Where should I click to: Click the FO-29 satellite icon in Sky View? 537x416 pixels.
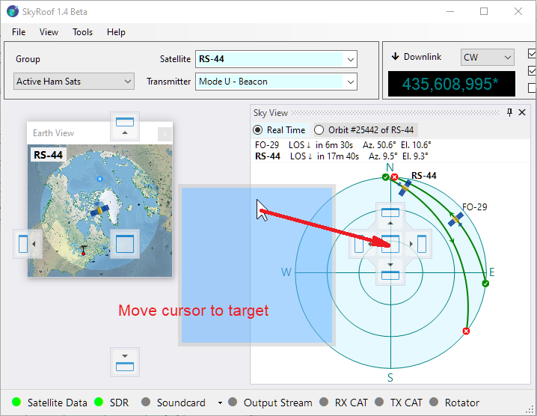click(455, 218)
